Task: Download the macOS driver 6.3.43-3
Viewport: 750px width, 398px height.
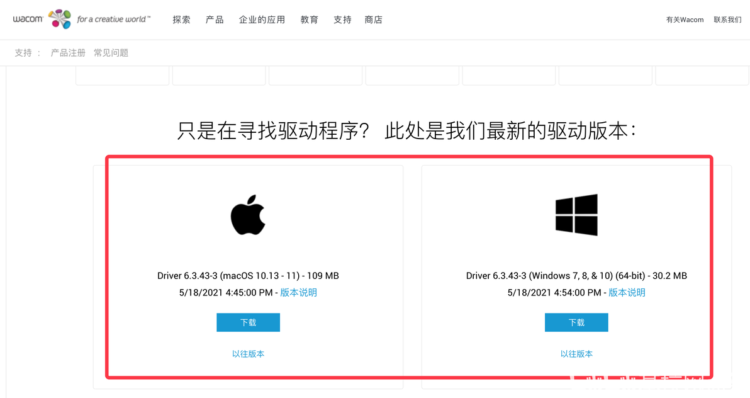Action: 249,322
